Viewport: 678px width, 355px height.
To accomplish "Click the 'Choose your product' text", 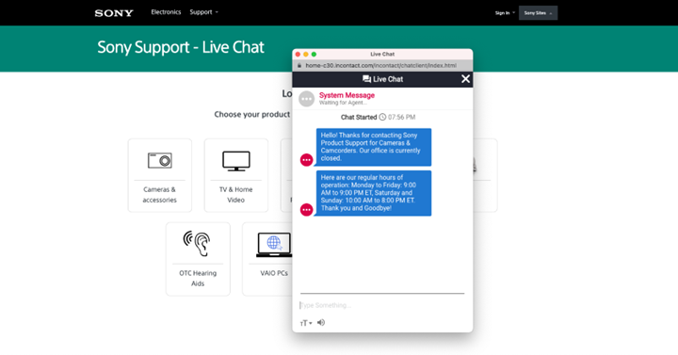I will (252, 114).
